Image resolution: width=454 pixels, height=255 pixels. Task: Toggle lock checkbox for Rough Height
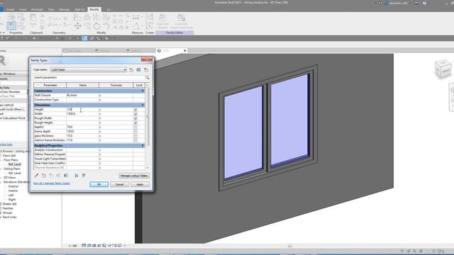point(135,123)
